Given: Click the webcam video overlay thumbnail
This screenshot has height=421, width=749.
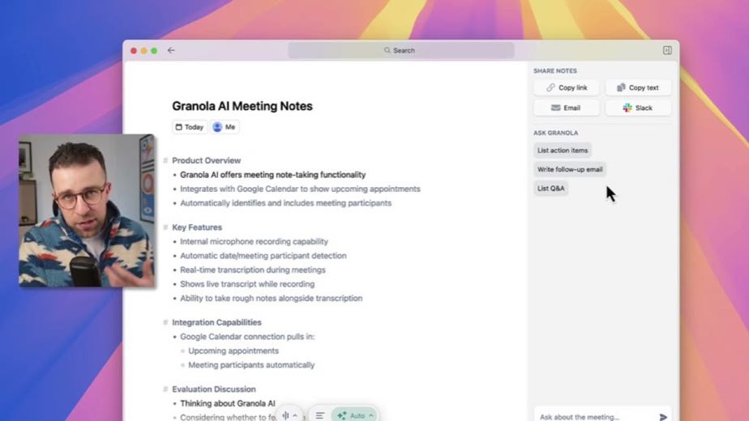Looking at the screenshot, I should click(87, 210).
